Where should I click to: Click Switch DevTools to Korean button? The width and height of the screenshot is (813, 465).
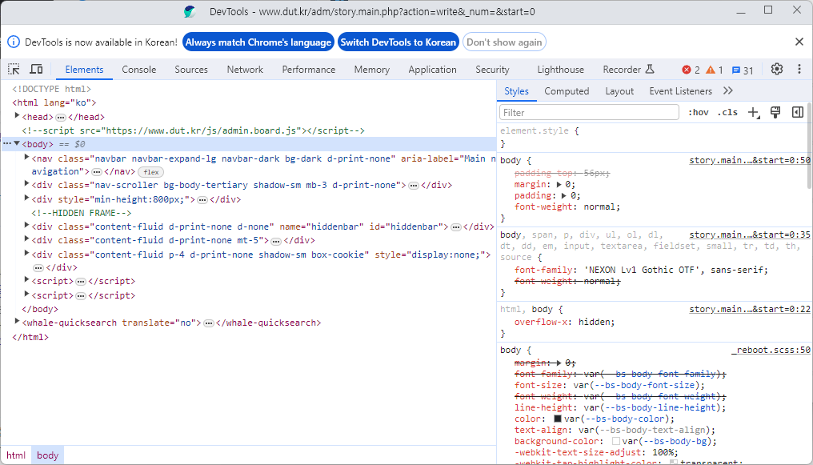click(398, 42)
